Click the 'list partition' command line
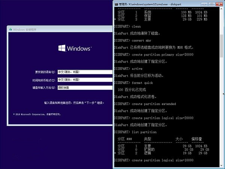 135,132
